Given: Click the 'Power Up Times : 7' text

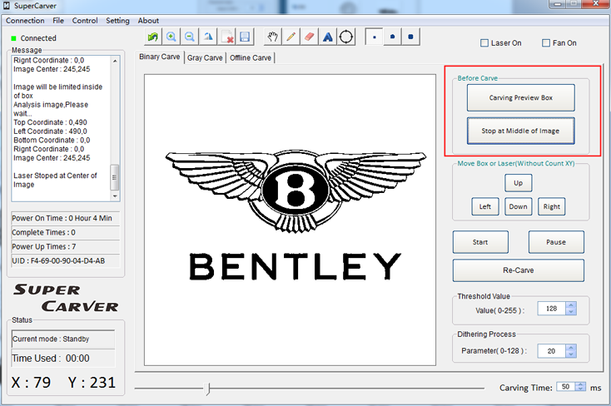Looking at the screenshot, I should point(43,246).
